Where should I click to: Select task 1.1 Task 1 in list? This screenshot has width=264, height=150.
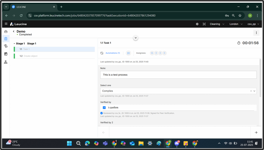tap(26, 49)
